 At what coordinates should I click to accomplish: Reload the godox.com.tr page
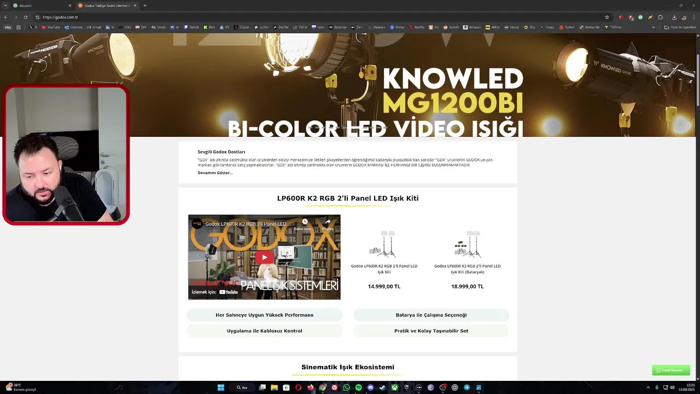coord(25,17)
